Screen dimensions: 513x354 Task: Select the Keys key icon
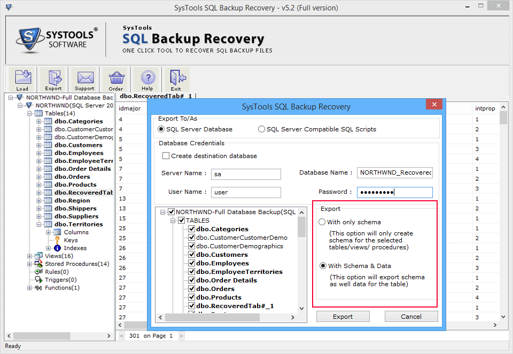tap(57, 240)
